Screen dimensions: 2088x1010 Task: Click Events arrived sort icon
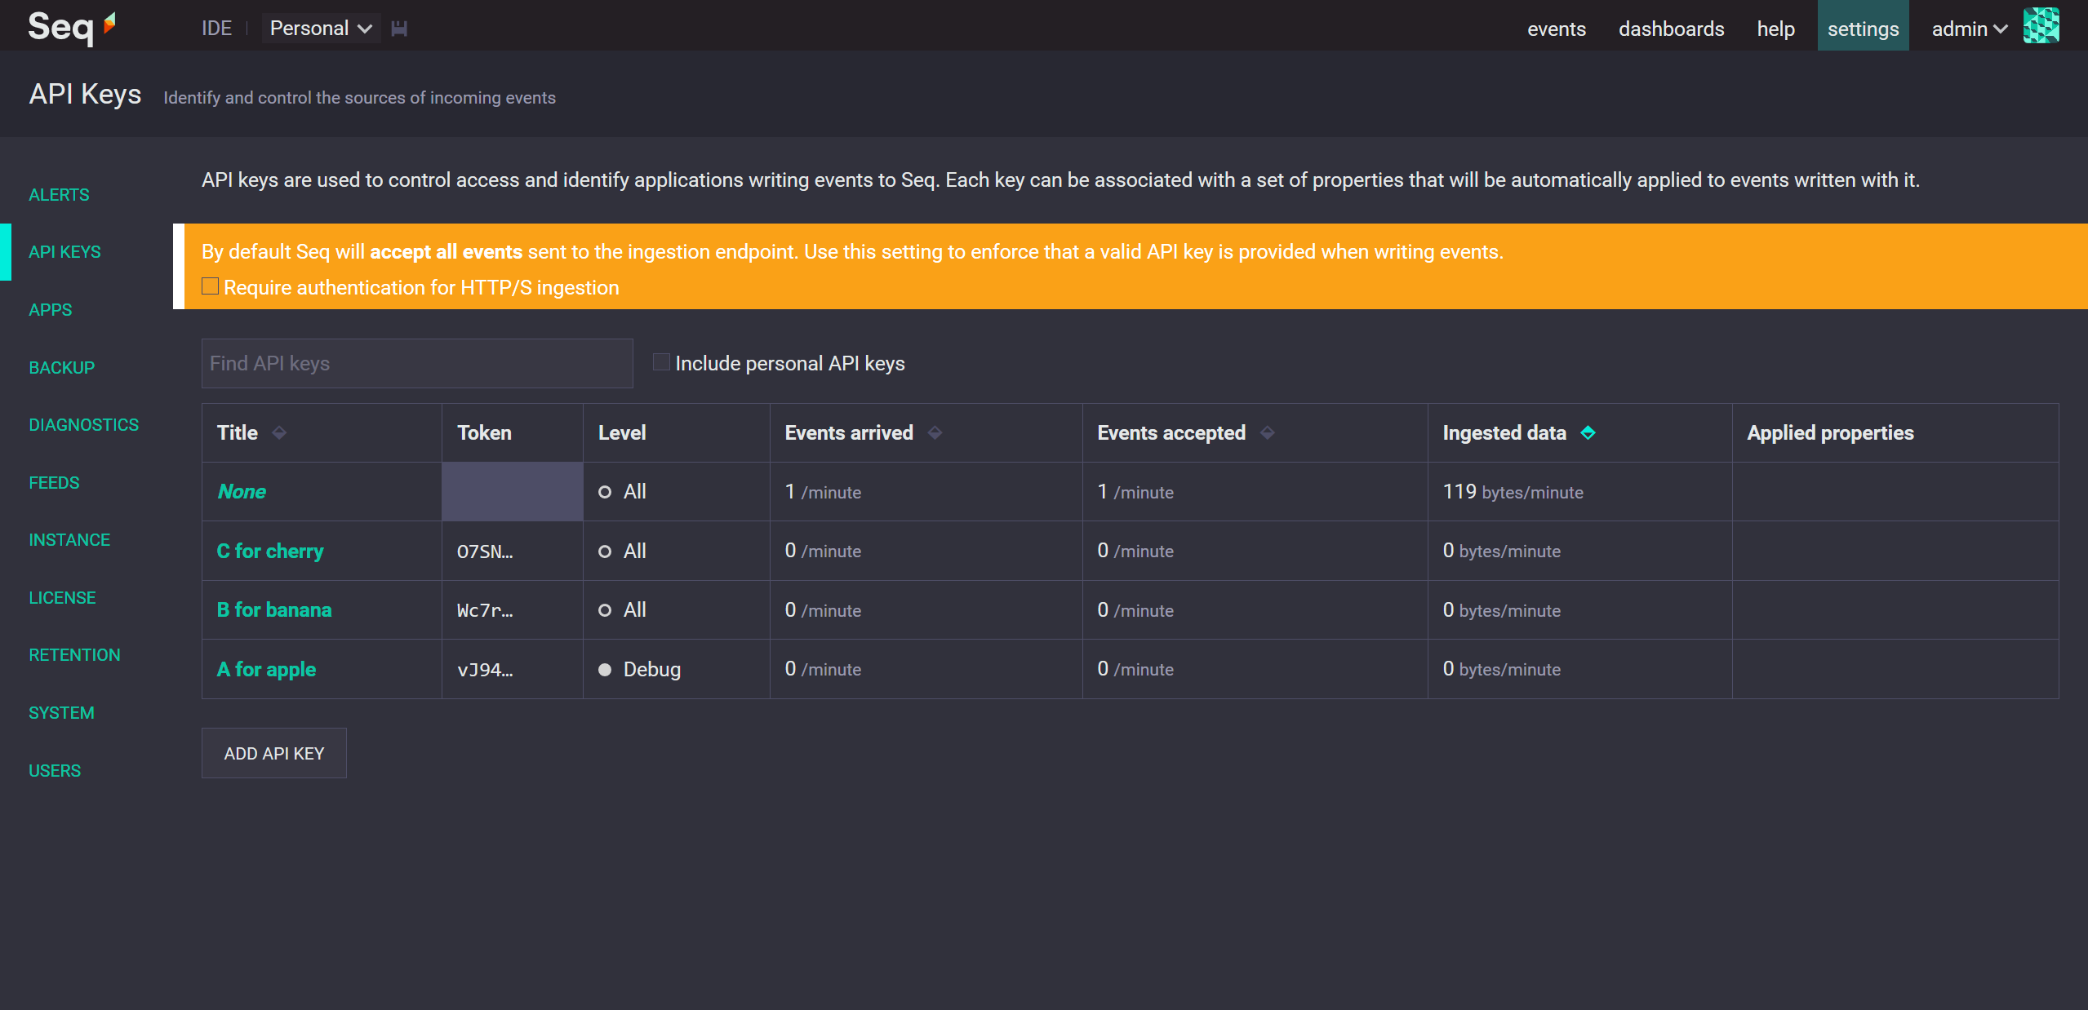935,432
